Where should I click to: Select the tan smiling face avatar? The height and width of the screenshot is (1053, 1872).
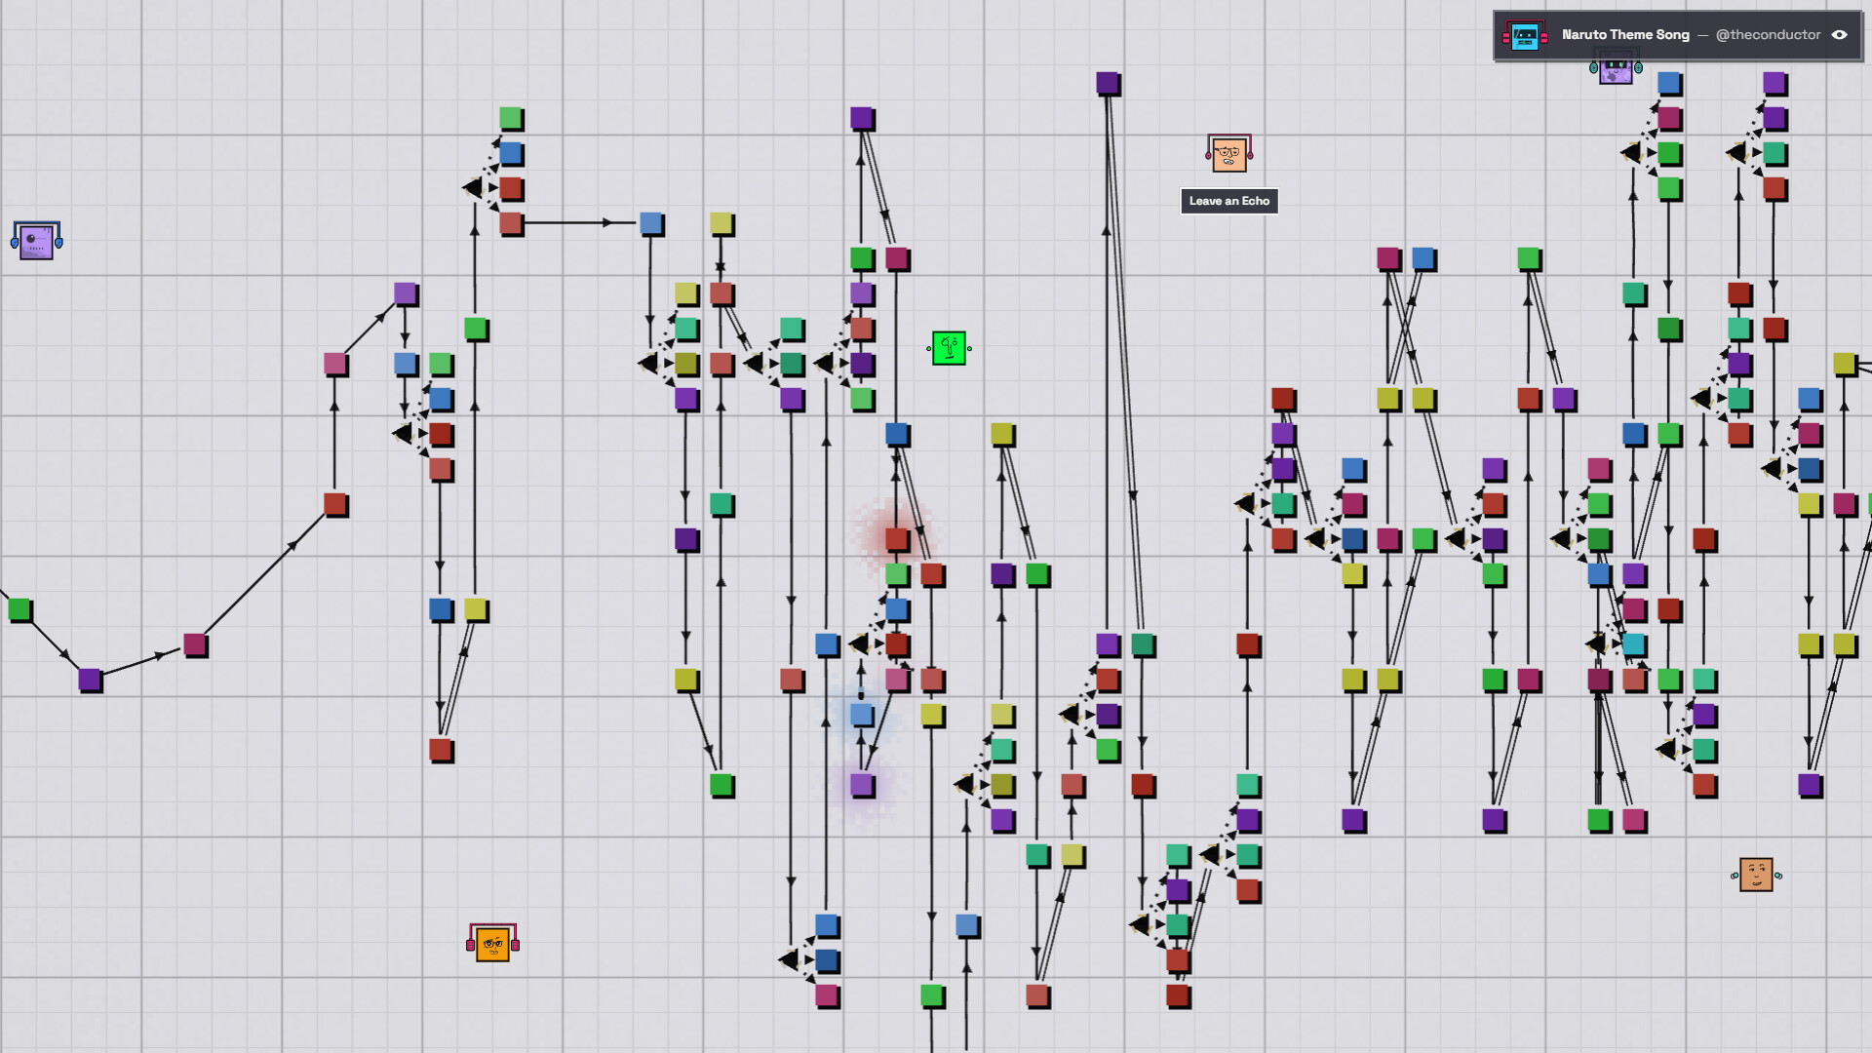pyautogui.click(x=1756, y=875)
